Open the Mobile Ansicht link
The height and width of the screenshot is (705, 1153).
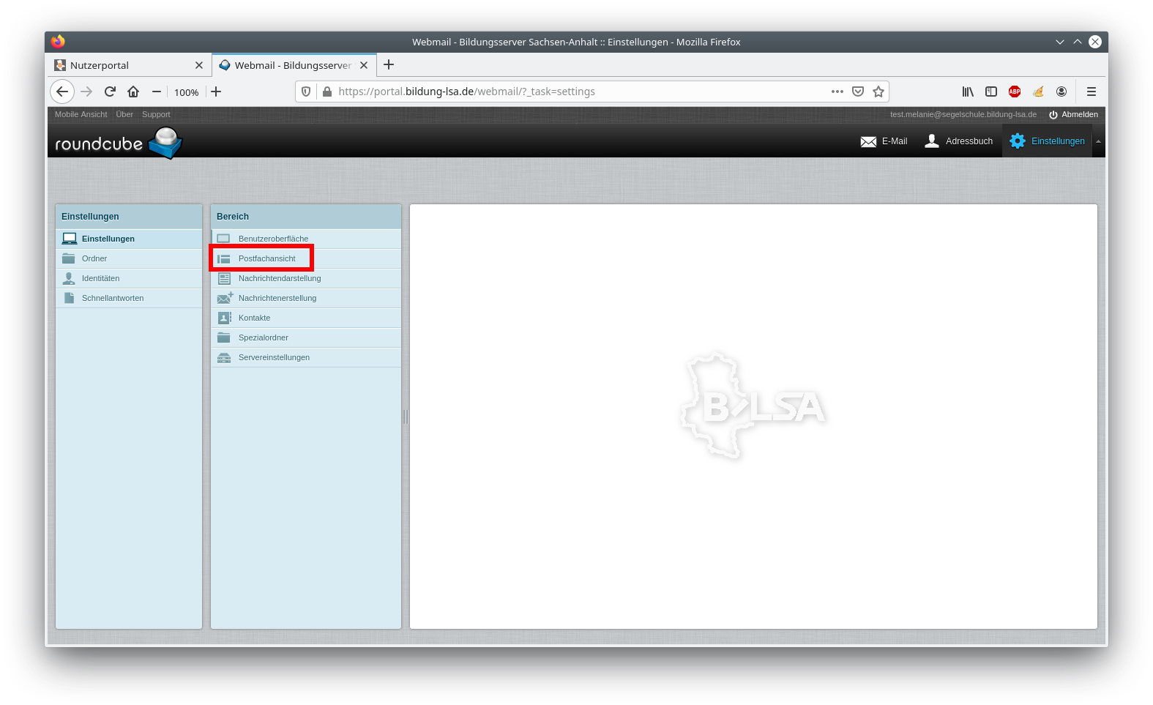(81, 114)
